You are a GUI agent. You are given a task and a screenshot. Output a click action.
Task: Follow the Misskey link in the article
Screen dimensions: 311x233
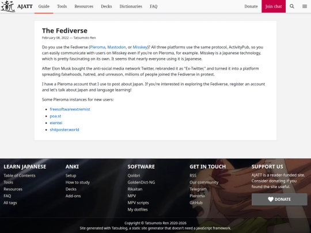(140, 47)
